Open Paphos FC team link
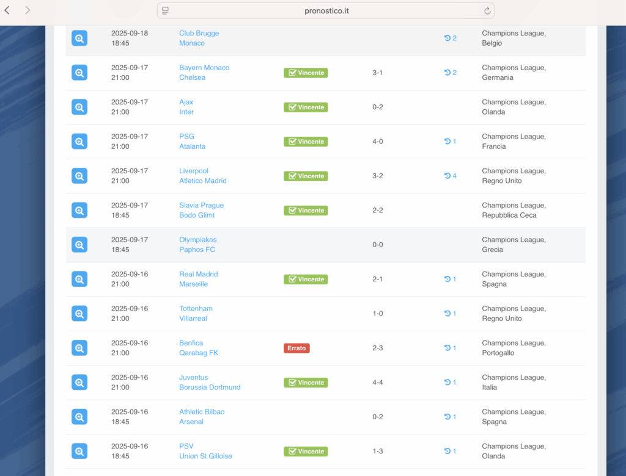This screenshot has height=476, width=626. tap(197, 250)
